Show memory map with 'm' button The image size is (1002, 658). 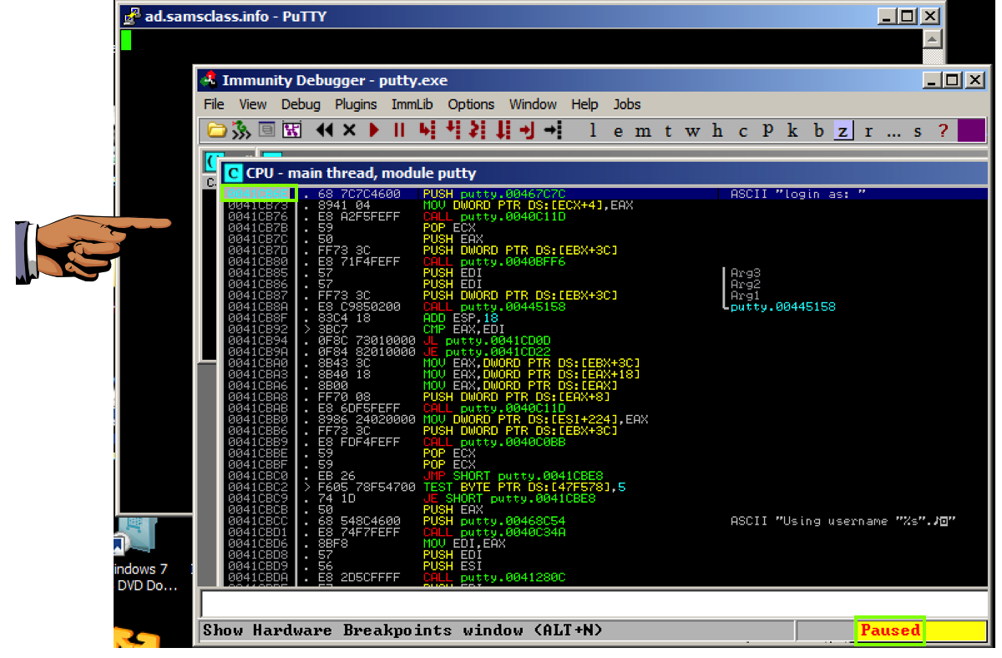[643, 131]
